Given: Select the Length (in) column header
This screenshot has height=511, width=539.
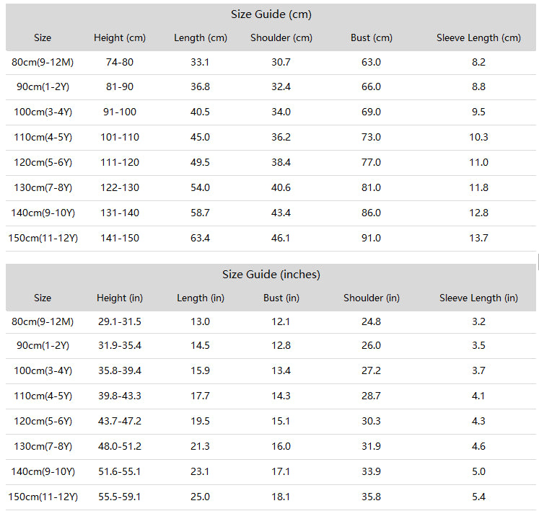Looking at the screenshot, I should click(201, 298).
